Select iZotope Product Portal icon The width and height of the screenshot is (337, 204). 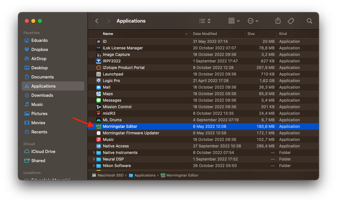tap(98, 68)
